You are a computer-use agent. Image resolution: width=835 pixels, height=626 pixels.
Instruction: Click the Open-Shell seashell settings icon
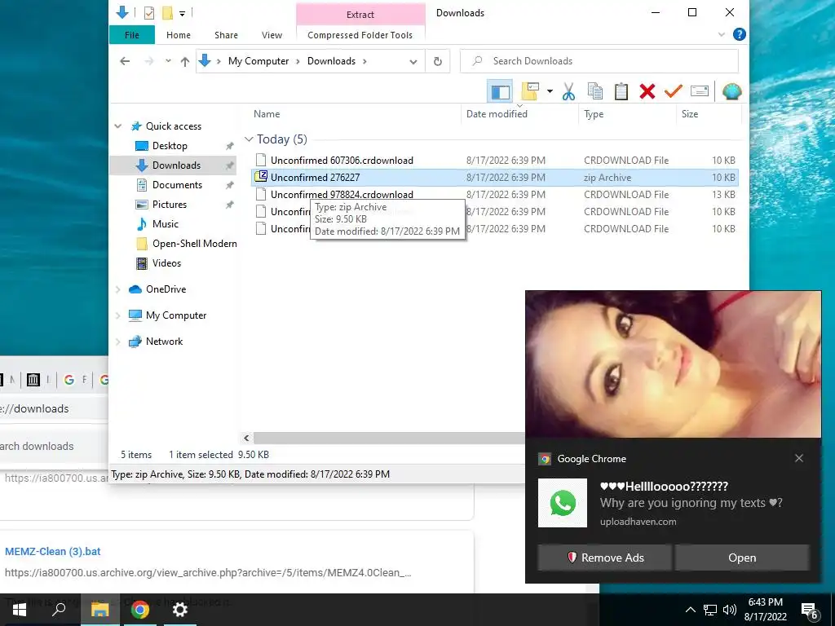732,91
